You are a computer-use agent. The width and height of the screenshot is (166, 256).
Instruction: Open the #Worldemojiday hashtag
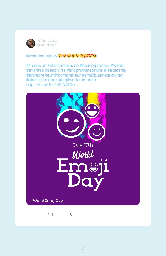pos(42,56)
